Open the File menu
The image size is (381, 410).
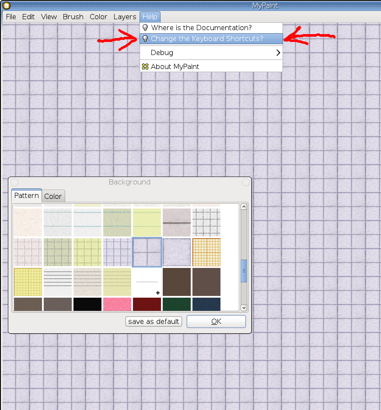pos(11,17)
